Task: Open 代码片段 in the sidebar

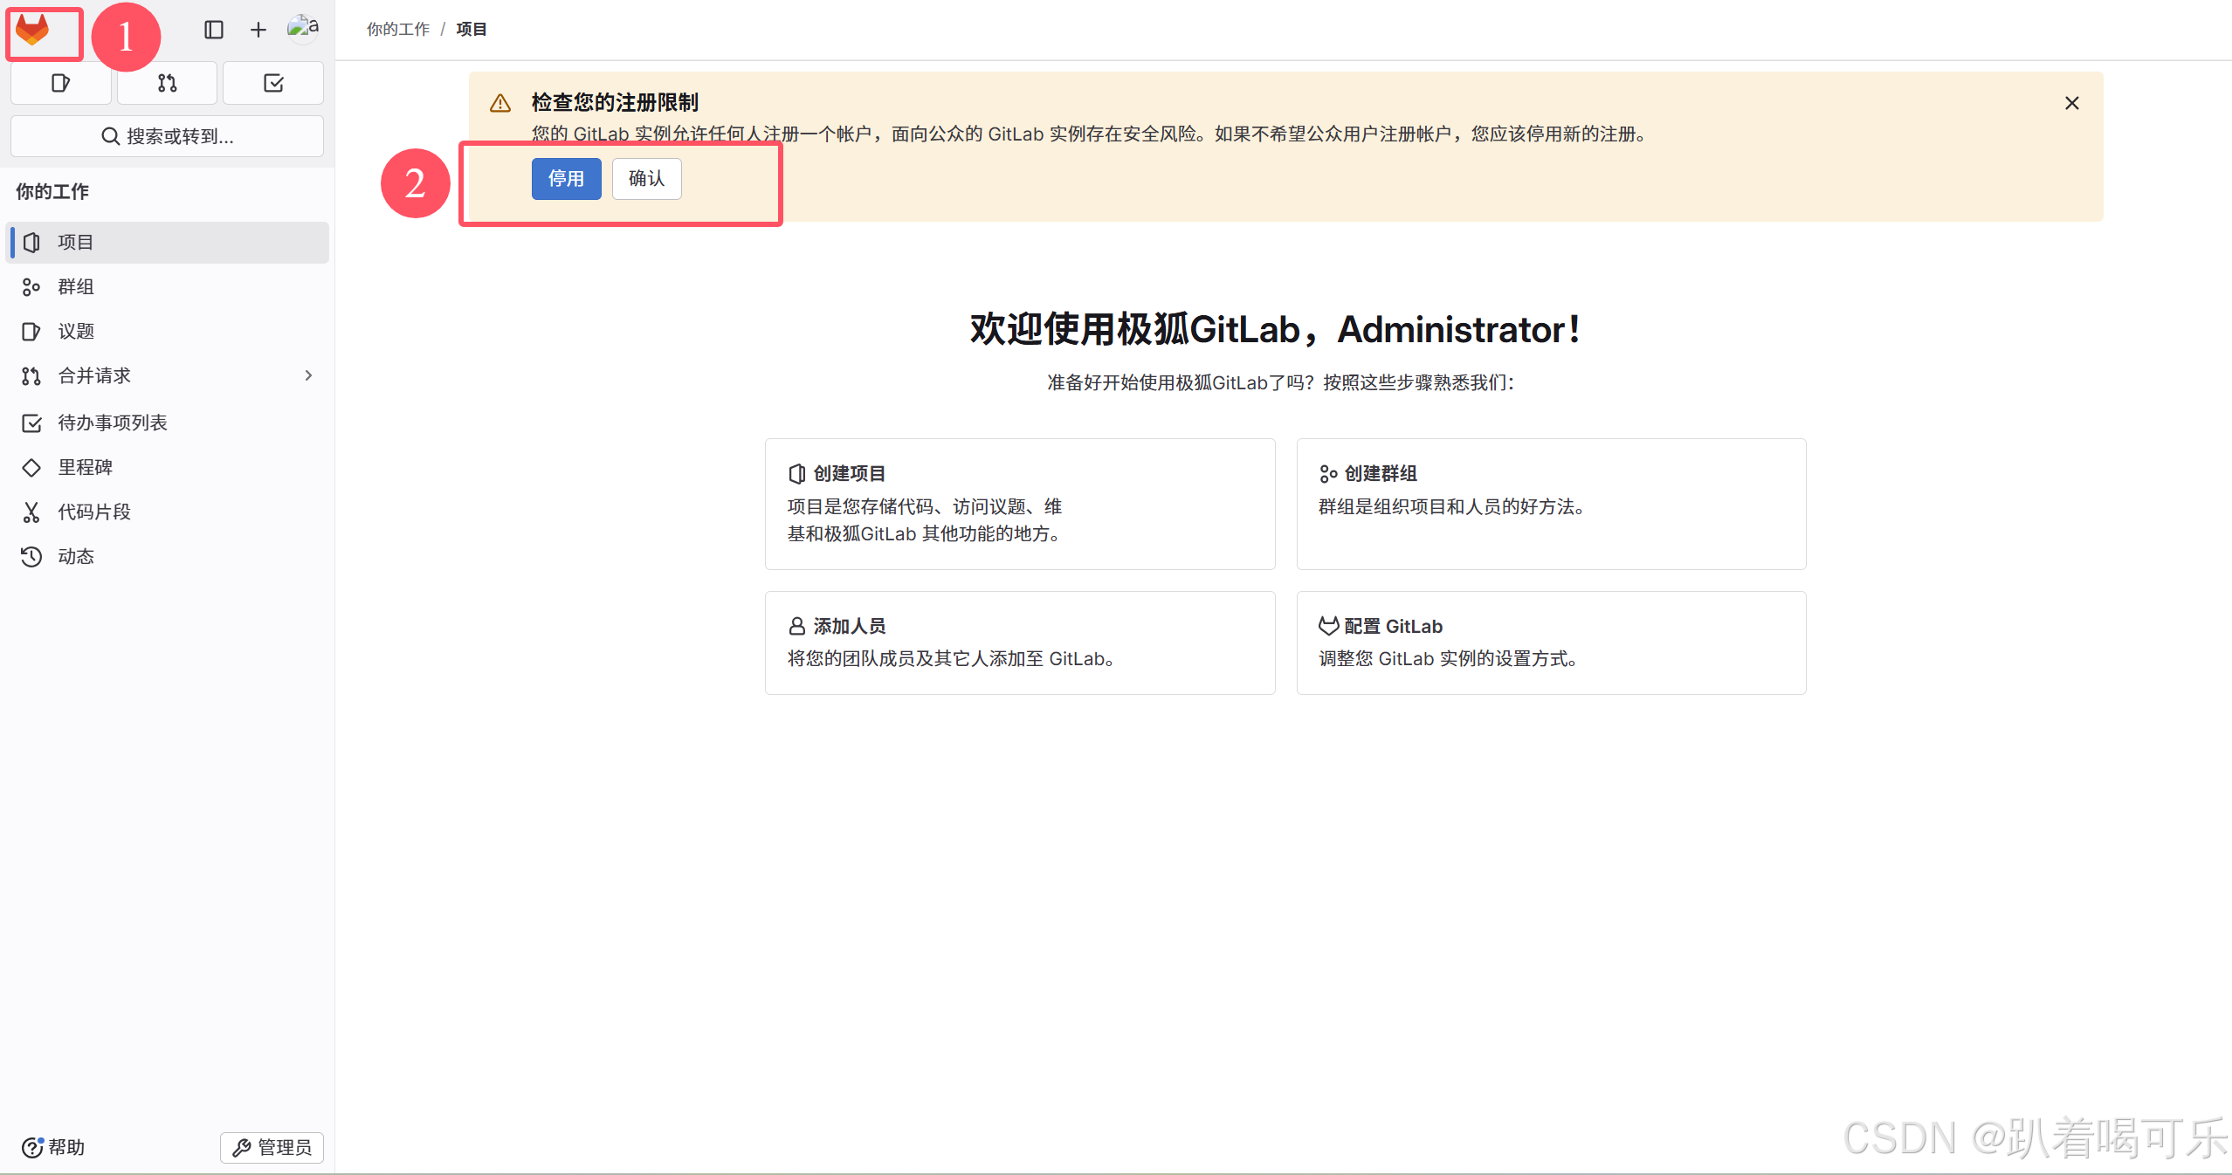Action: coord(167,512)
